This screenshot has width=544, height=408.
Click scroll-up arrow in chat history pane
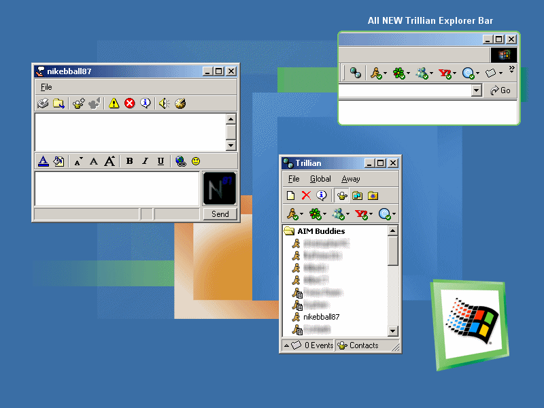point(231,119)
